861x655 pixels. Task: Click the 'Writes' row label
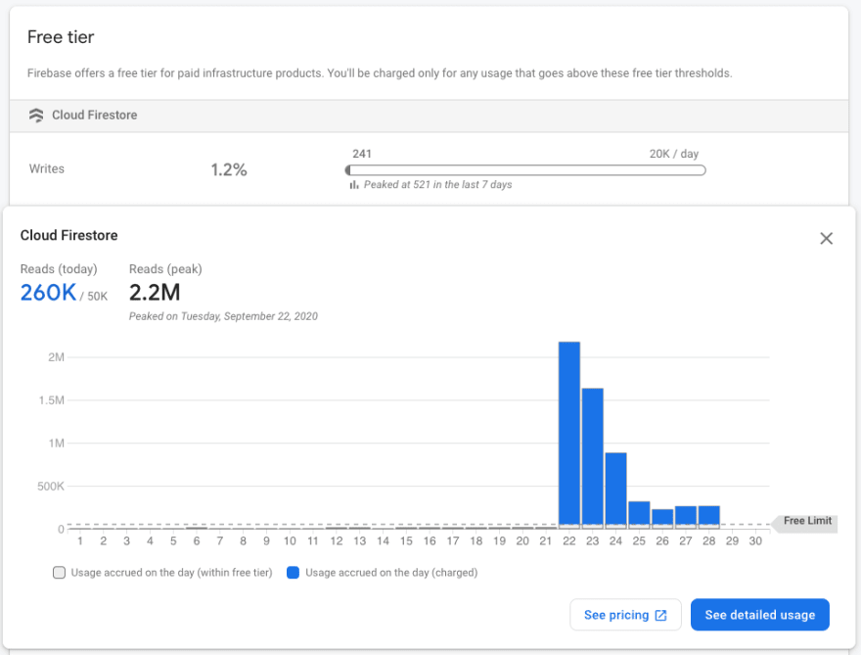coord(47,169)
